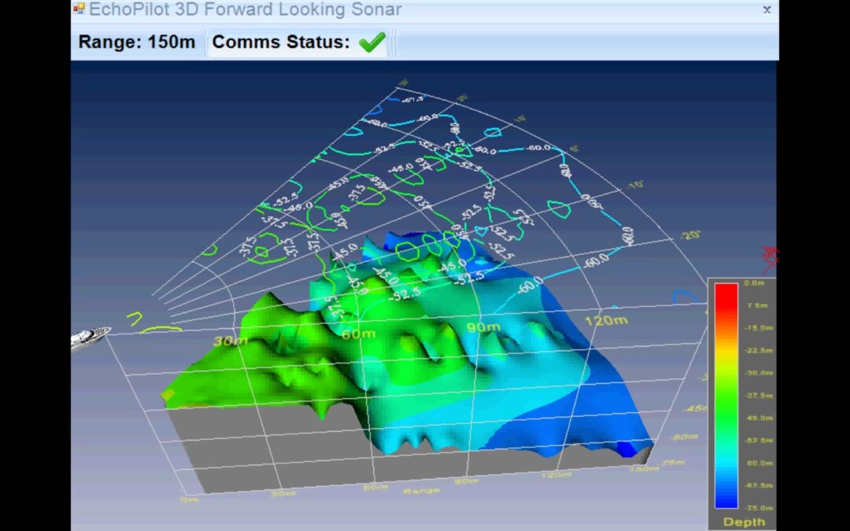Select the ship icon at the sonar origin
This screenshot has width=850, height=531.
pos(91,335)
